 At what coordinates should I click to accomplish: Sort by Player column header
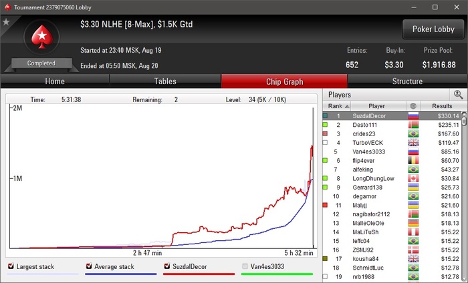tap(378, 105)
